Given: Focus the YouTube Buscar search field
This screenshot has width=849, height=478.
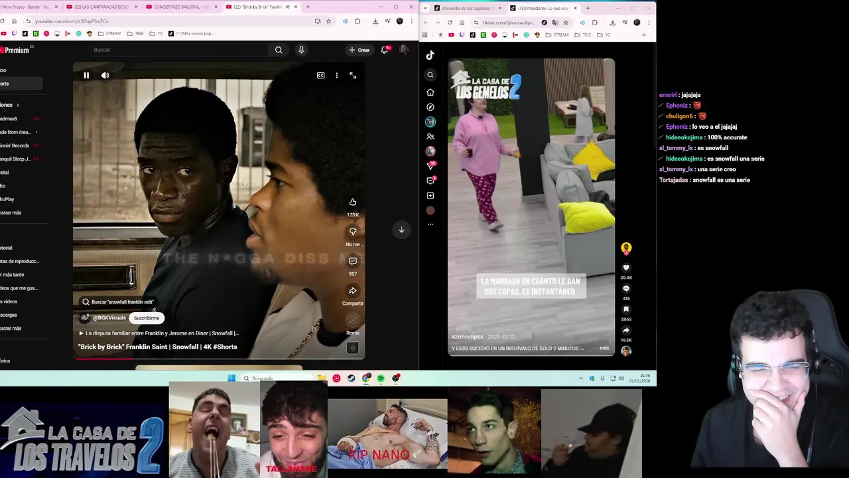Looking at the screenshot, I should click(x=177, y=50).
